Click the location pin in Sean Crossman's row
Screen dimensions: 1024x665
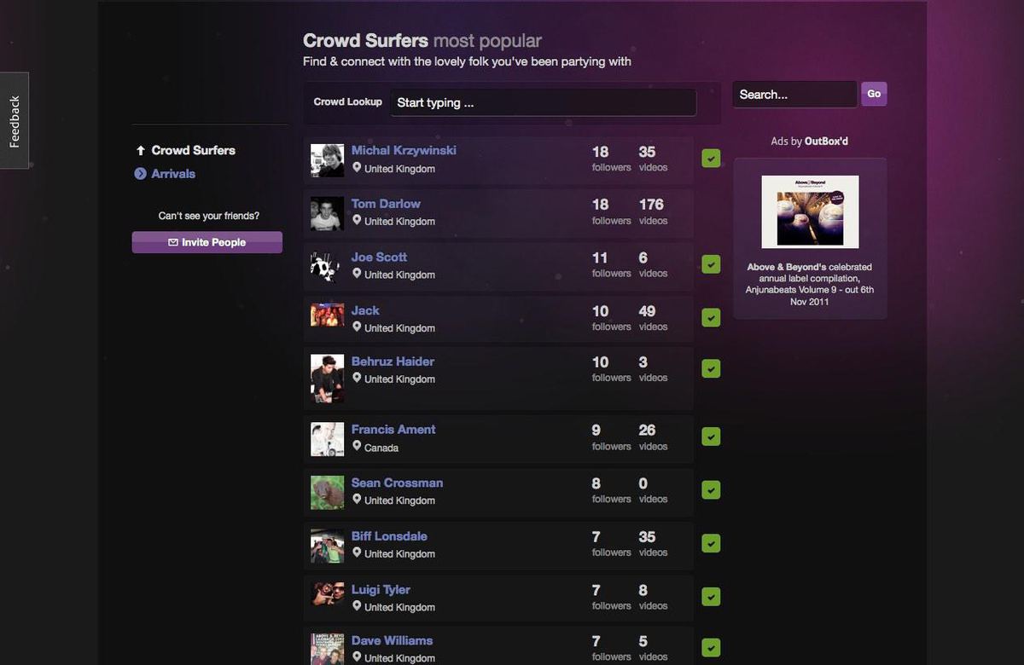point(357,499)
